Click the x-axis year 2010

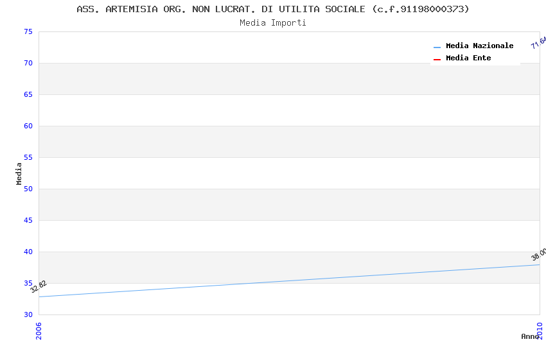(x=540, y=331)
